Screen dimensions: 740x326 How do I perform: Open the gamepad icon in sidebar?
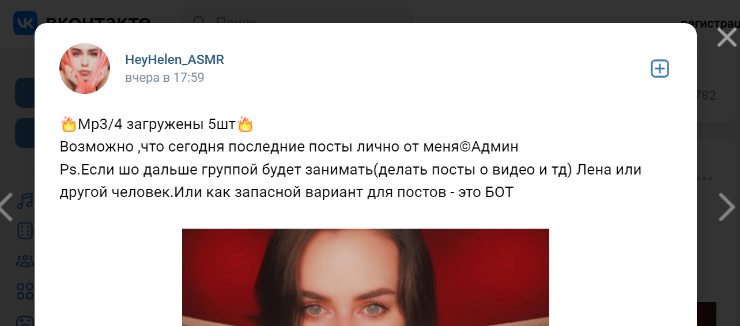coord(25,320)
